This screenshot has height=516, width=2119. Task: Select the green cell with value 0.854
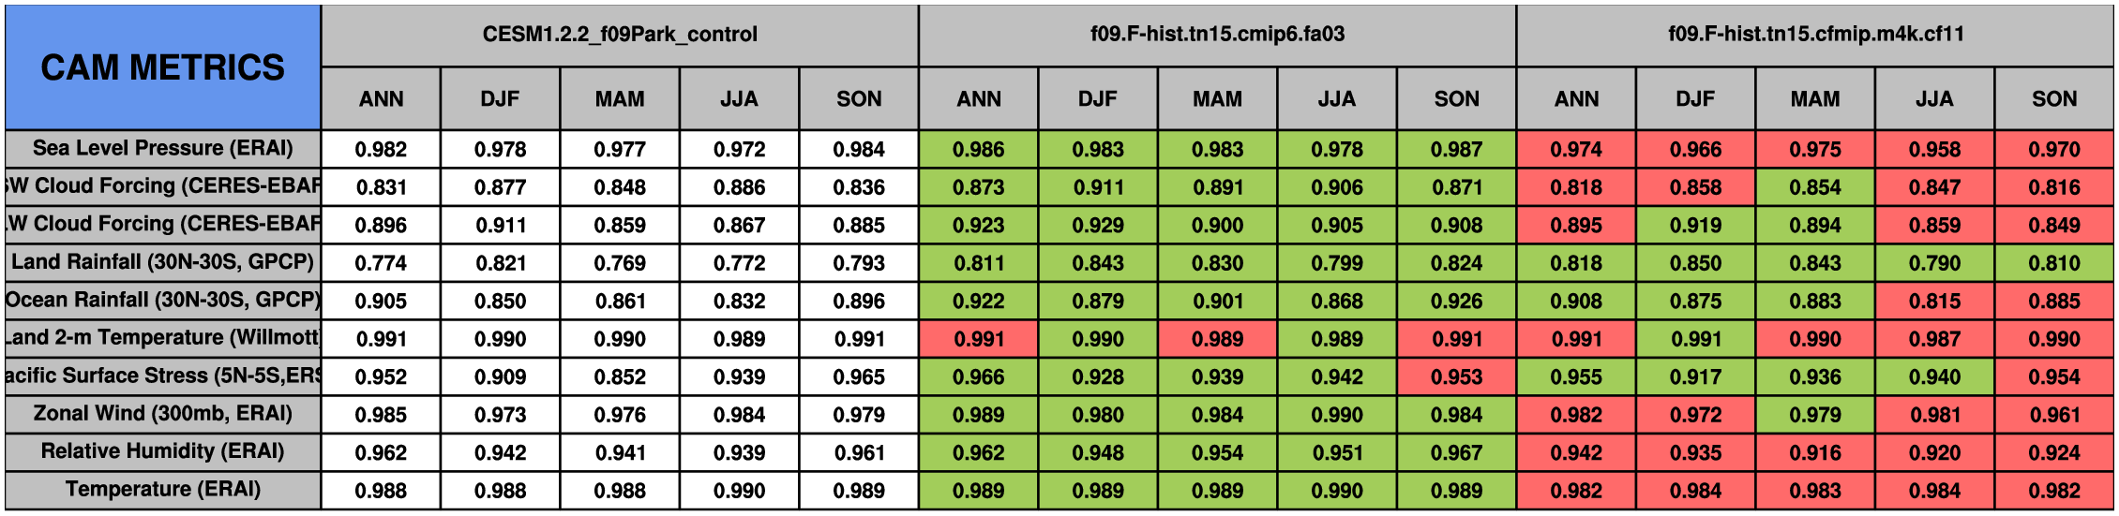pos(1815,187)
